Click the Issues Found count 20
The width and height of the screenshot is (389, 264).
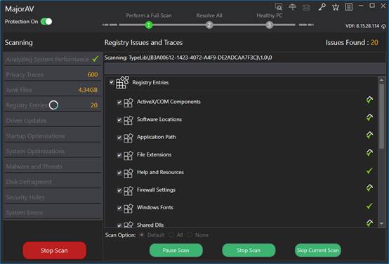coord(374,42)
